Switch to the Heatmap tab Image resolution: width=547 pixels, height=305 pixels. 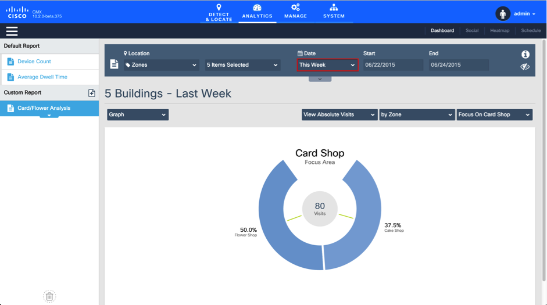point(499,31)
